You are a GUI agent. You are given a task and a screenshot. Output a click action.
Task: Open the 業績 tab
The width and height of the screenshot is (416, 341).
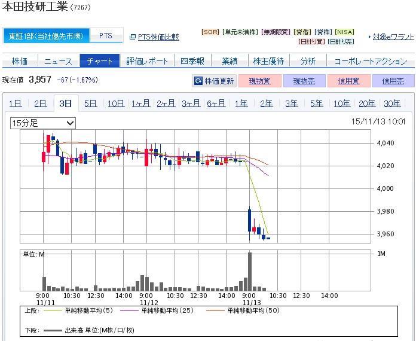(x=230, y=61)
